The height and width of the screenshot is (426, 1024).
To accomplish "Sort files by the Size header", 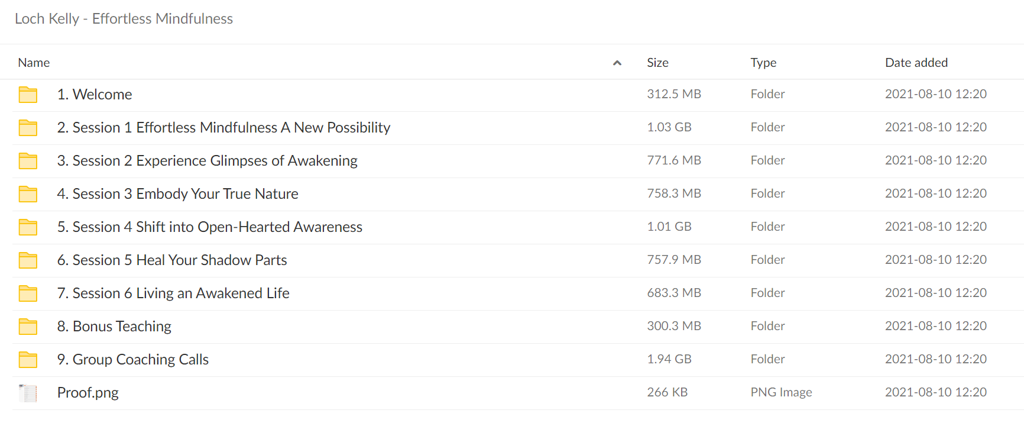I will point(657,63).
